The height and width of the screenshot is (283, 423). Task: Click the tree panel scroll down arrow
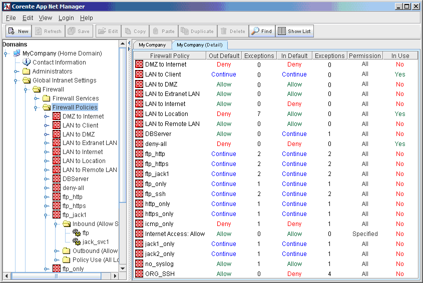coord(123,268)
